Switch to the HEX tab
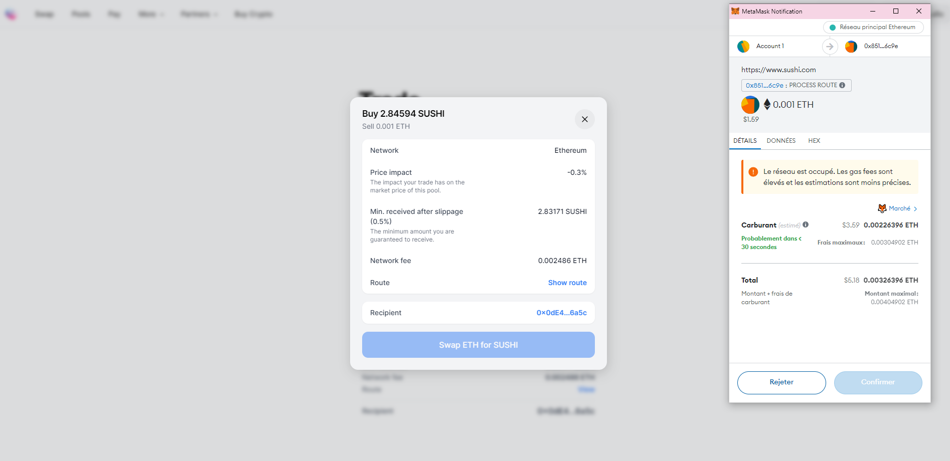Screen dimensions: 950x461 tap(814, 141)
